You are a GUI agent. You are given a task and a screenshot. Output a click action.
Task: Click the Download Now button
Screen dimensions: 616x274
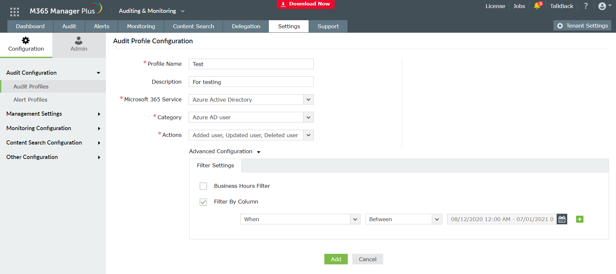pyautogui.click(x=306, y=4)
